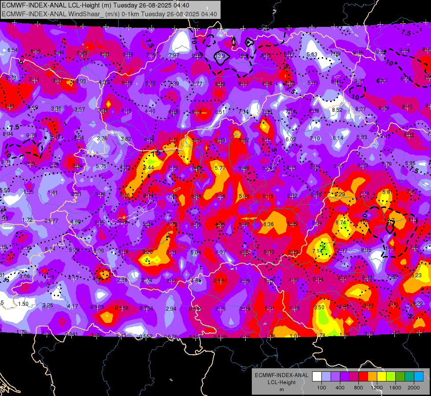Click the wind shear value 10.5
431x396 pixels.
(x=365, y=222)
